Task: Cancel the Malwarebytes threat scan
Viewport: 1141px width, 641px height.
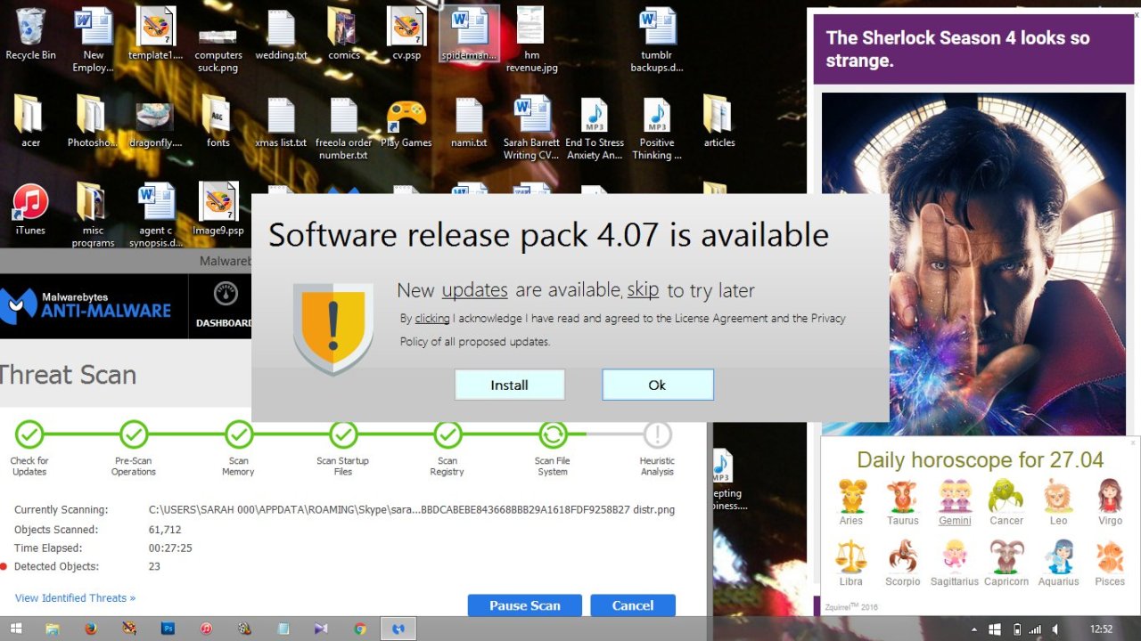Action: tap(632, 605)
